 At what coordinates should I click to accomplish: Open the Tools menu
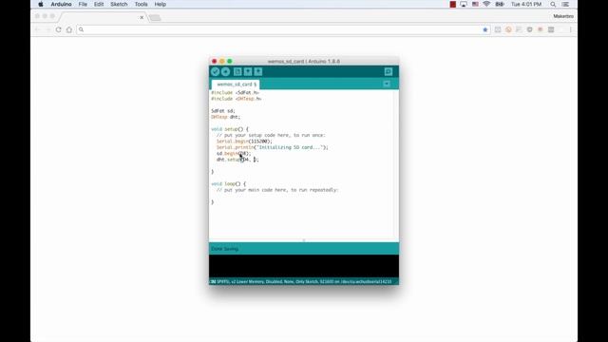coord(141,4)
